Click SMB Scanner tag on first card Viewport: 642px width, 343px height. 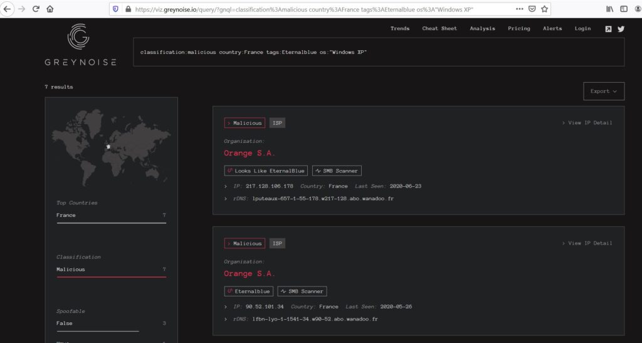click(x=337, y=171)
